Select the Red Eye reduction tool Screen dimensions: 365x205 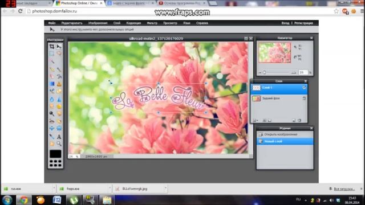(x=52, y=121)
